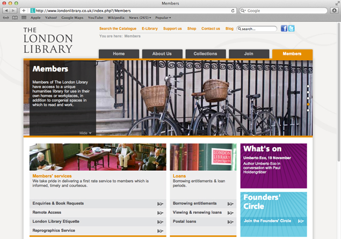Open the Apple bookmark
The image size is (341, 239).
point(35,18)
